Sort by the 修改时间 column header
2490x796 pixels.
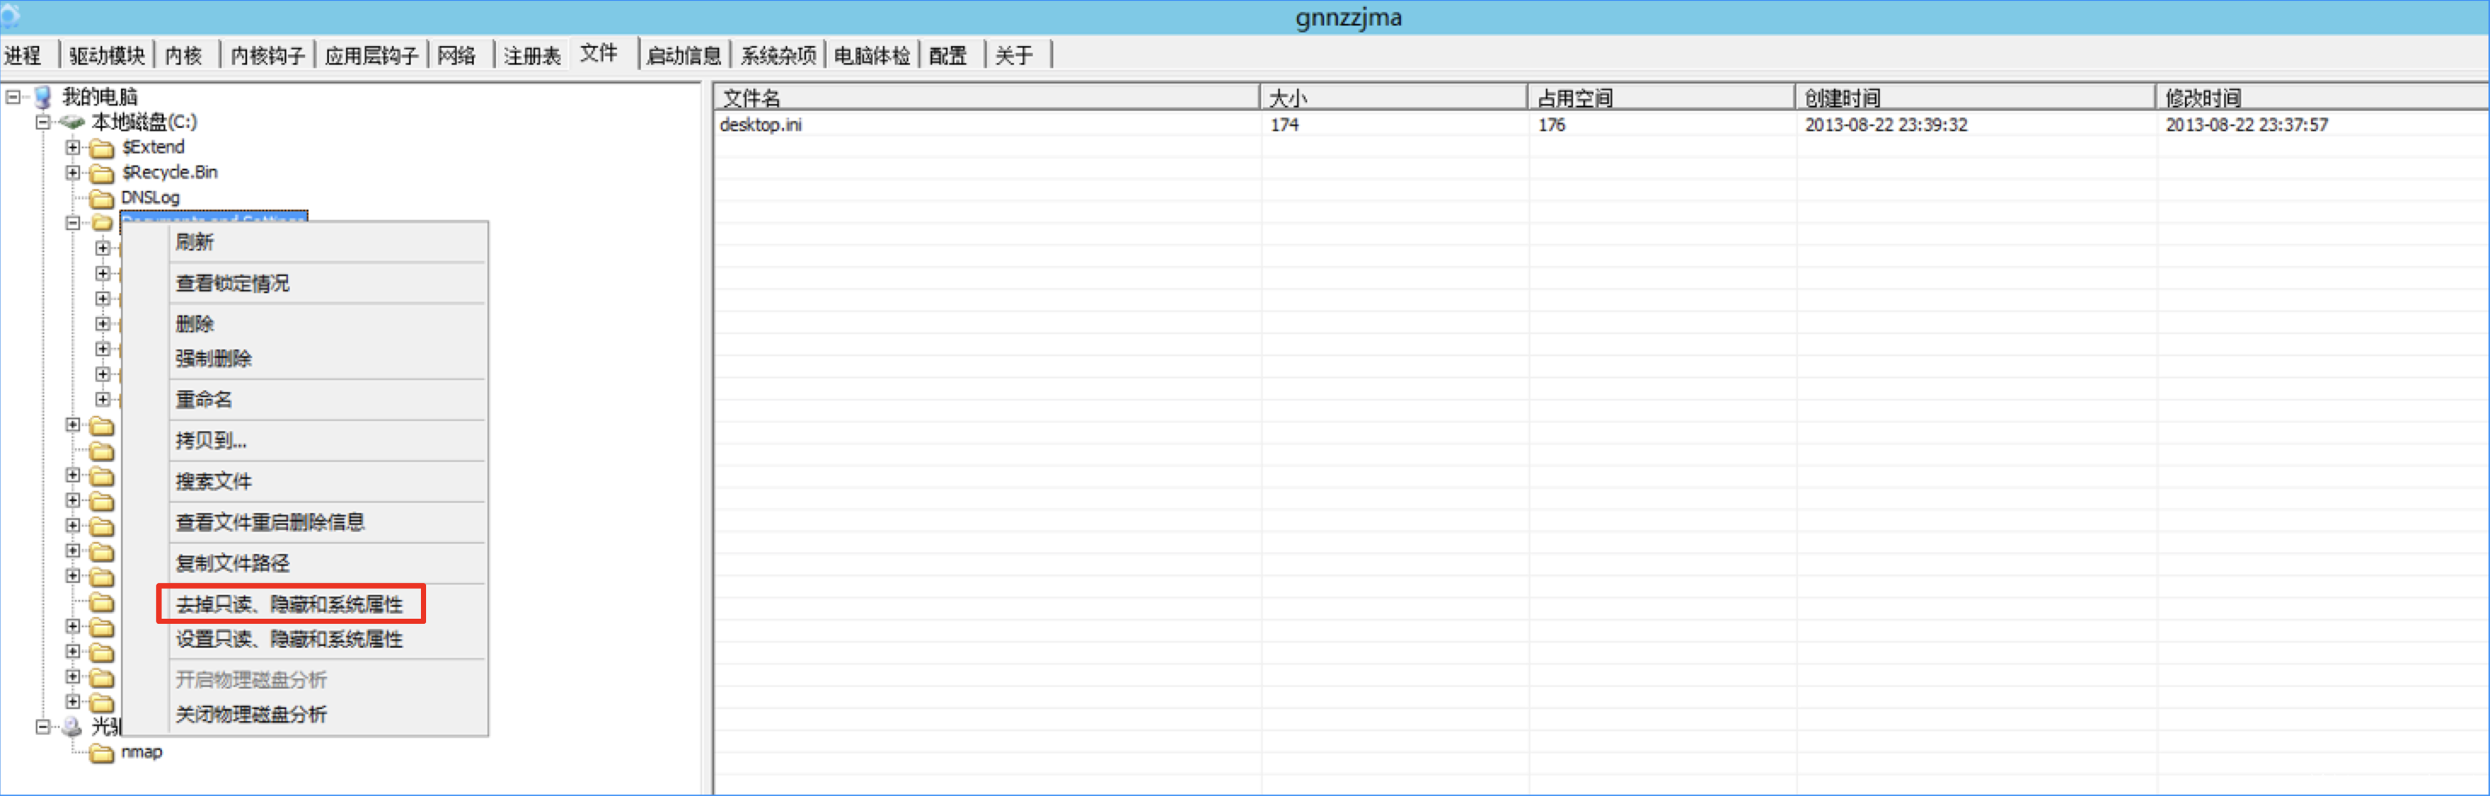[x=2322, y=98]
